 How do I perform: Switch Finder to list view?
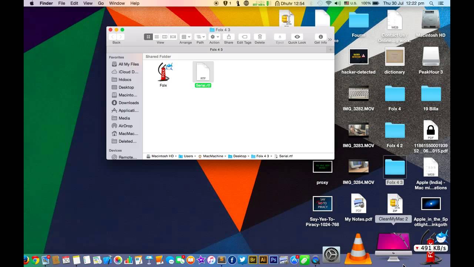[157, 37]
